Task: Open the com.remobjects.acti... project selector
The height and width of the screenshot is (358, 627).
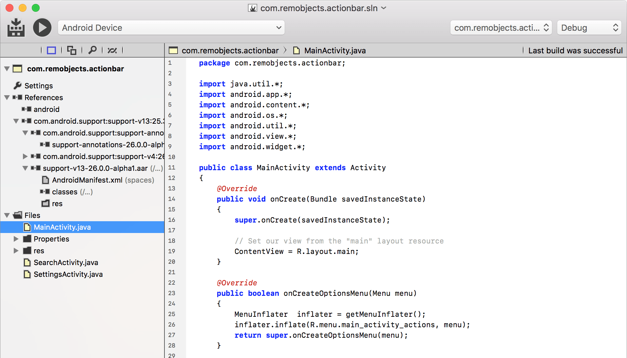Action: 501,28
